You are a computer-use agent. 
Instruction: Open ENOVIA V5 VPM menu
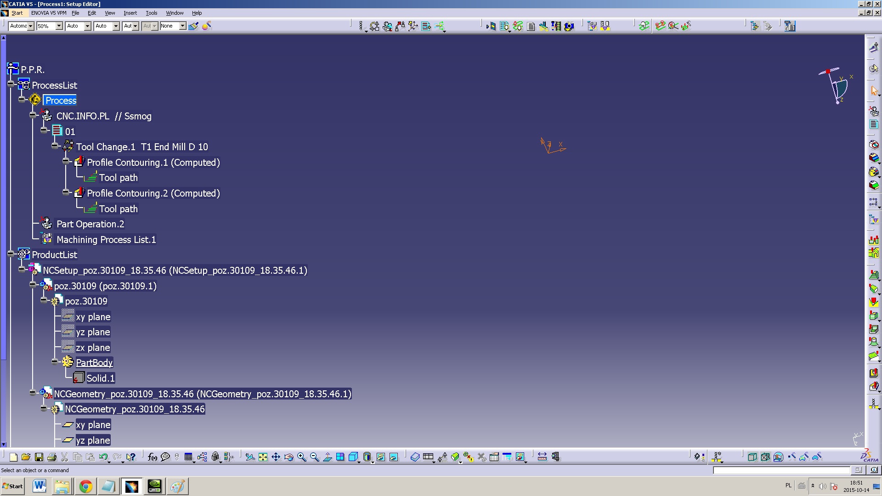coord(49,13)
